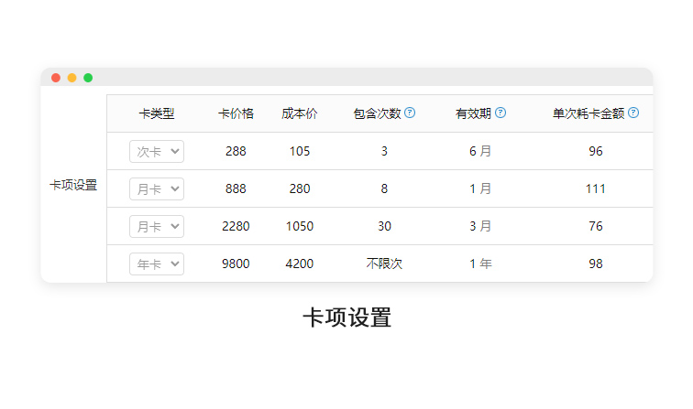Click cost price 280
This screenshot has height=409, width=693.
coord(299,188)
